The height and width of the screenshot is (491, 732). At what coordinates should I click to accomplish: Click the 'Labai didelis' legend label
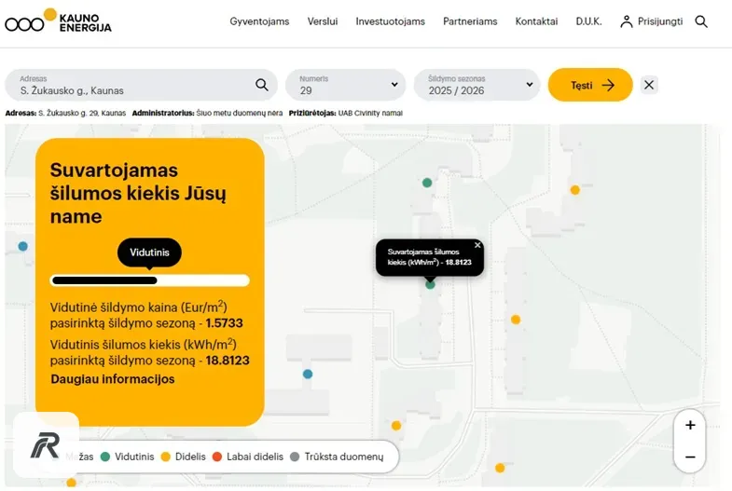point(255,457)
